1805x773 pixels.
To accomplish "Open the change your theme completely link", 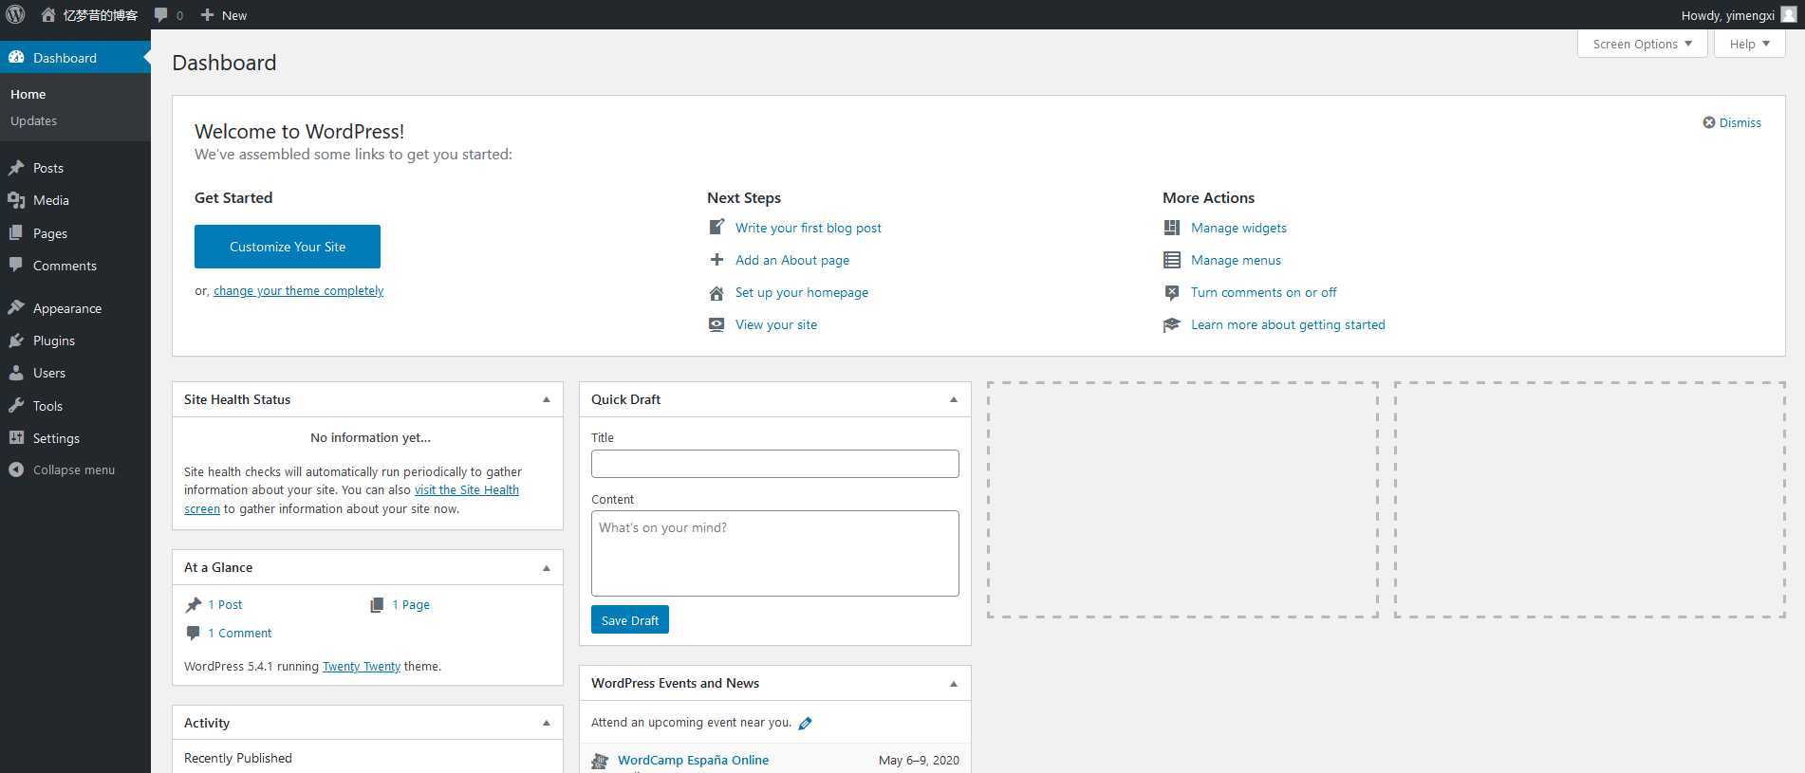I will (x=298, y=290).
